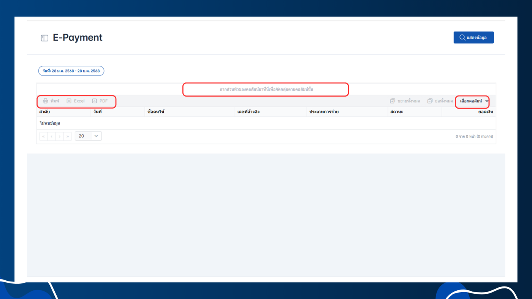Click the group-by hint text ลากส่วนหัวของคอลัมน์มาที่นี่
532x299 pixels.
click(266, 89)
